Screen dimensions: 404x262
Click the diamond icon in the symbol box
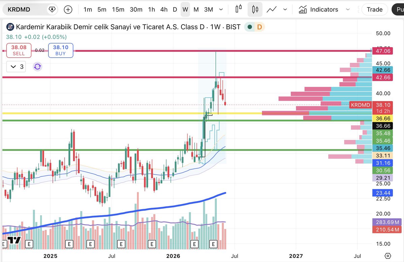pyautogui.click(x=52, y=9)
